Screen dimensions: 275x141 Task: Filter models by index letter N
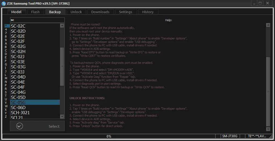[6, 82]
